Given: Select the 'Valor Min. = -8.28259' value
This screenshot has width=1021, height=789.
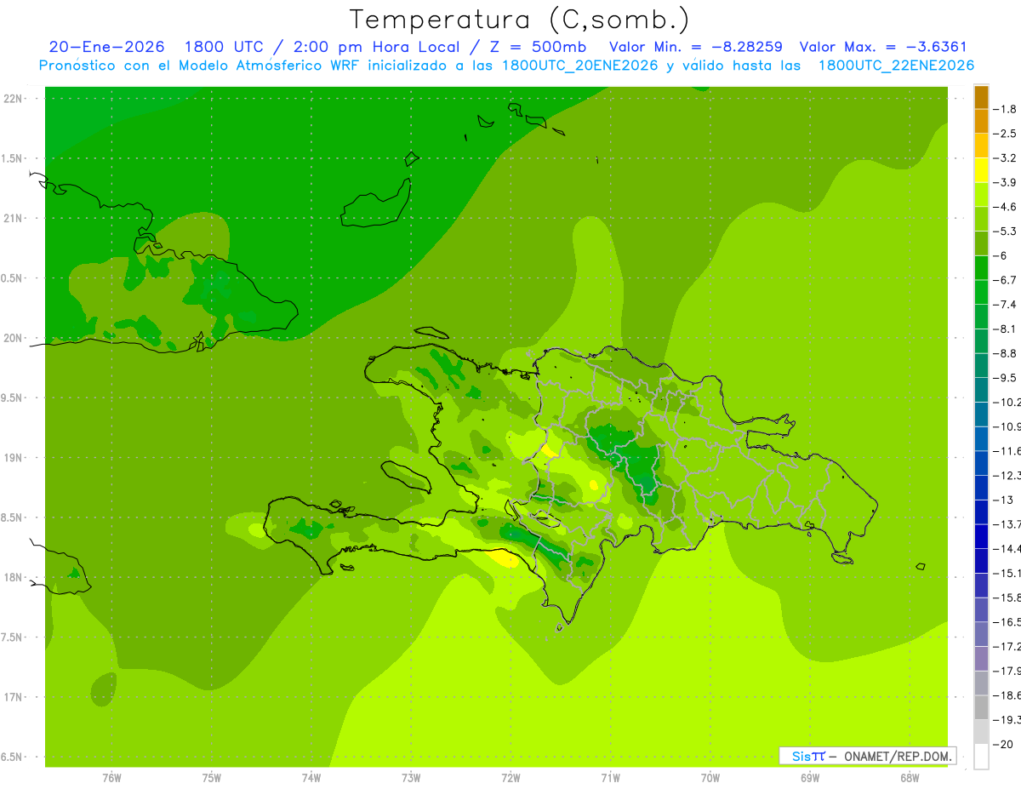Looking at the screenshot, I should click(x=696, y=47).
